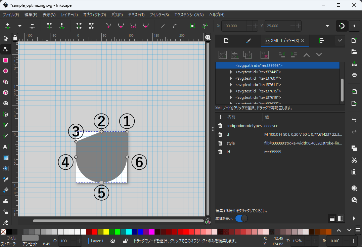Select the Ellipse tool
The image size is (362, 247).
click(5, 71)
